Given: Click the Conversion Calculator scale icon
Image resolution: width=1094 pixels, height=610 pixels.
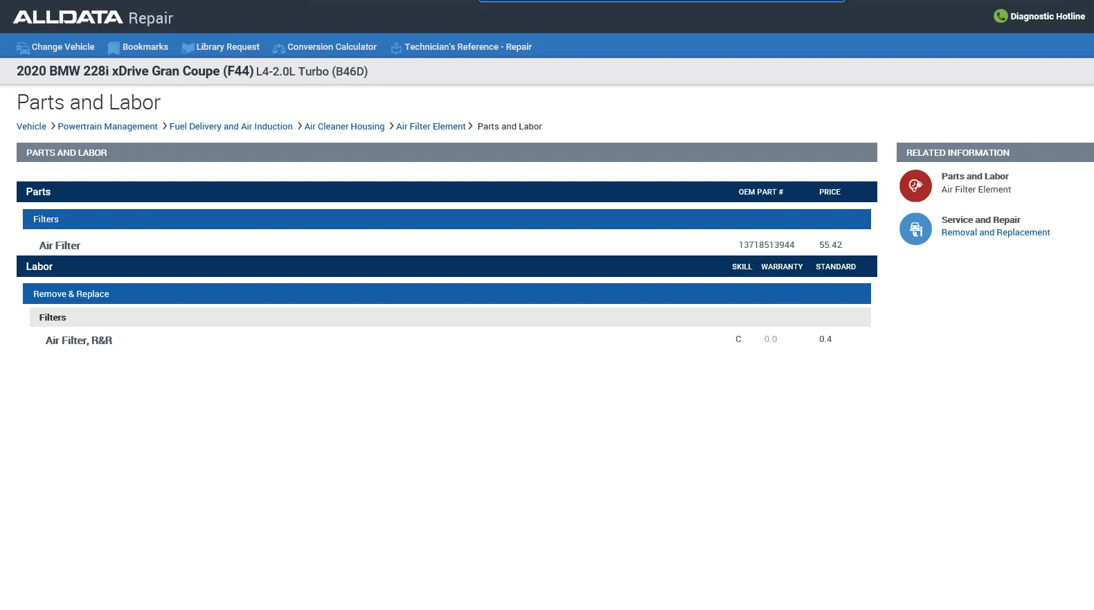Looking at the screenshot, I should [x=279, y=48].
